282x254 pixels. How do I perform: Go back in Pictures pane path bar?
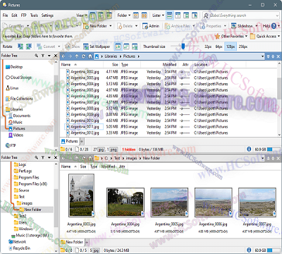pos(63,56)
